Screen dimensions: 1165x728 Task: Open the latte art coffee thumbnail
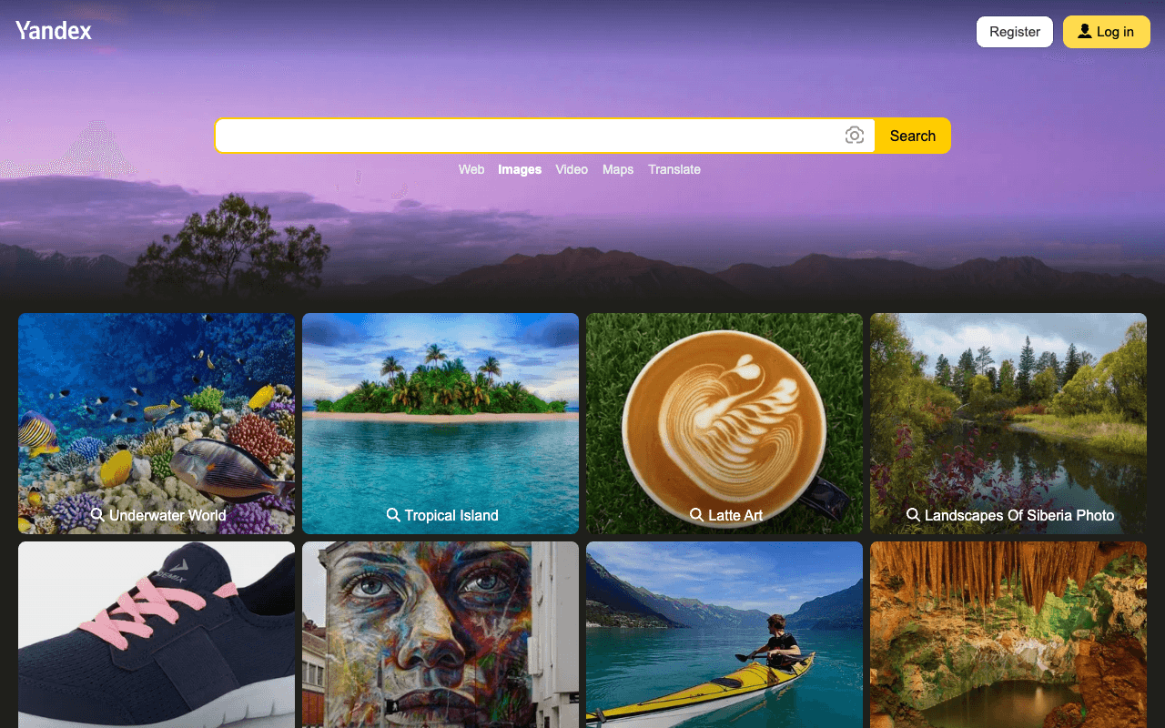tap(724, 423)
